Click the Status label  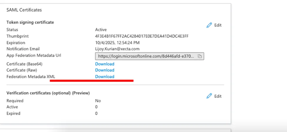click(12, 29)
